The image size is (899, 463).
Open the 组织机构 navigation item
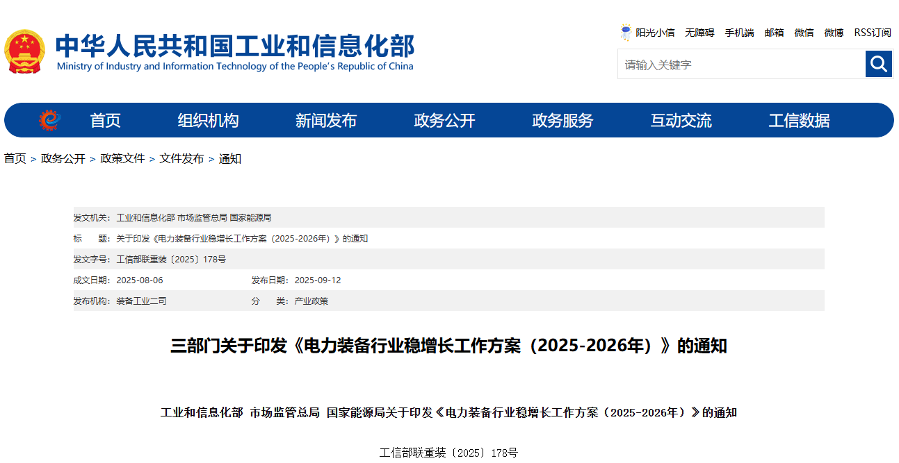pos(208,121)
